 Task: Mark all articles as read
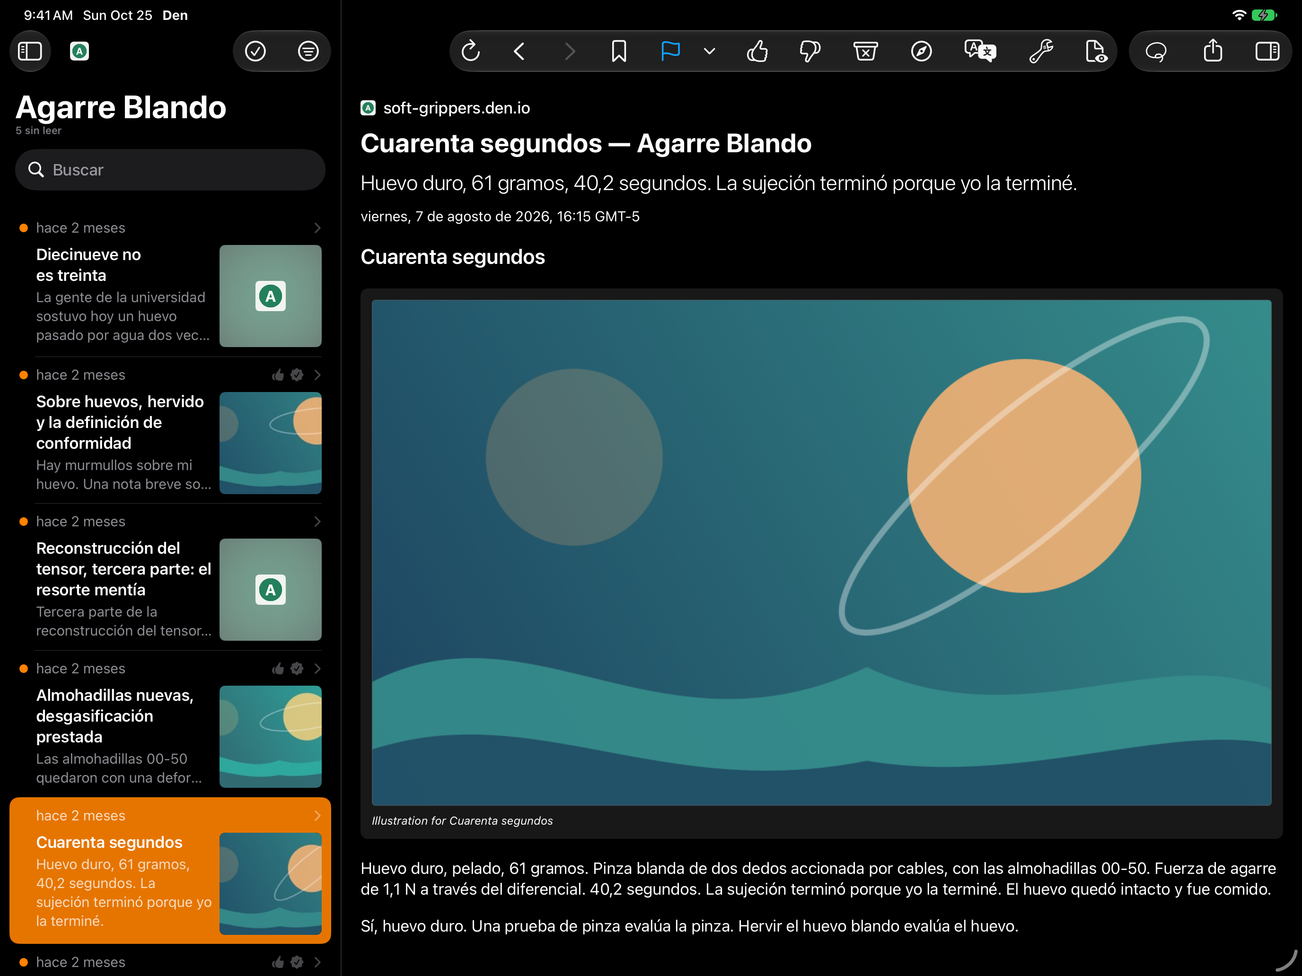coord(255,51)
